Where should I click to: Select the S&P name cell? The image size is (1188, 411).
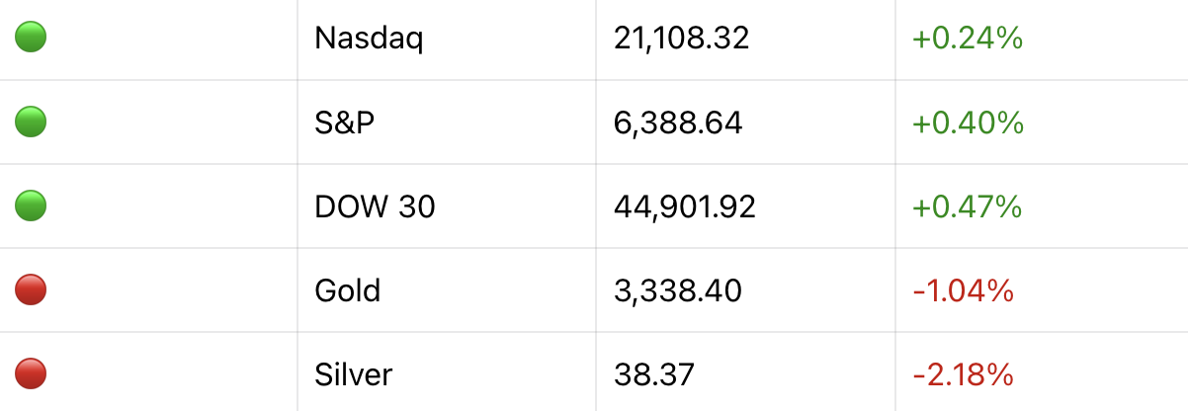344,123
